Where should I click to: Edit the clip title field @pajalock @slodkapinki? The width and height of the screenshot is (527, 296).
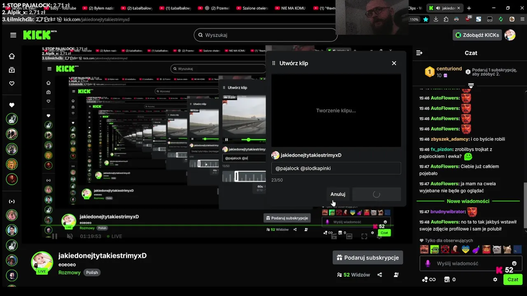click(336, 168)
